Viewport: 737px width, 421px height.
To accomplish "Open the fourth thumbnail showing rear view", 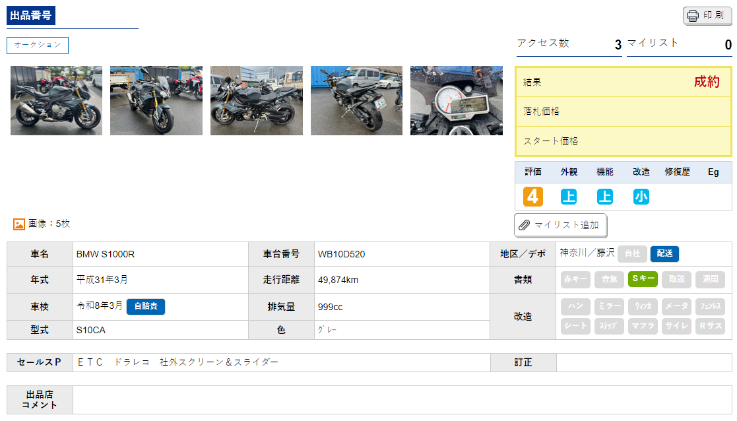I will pyautogui.click(x=357, y=100).
